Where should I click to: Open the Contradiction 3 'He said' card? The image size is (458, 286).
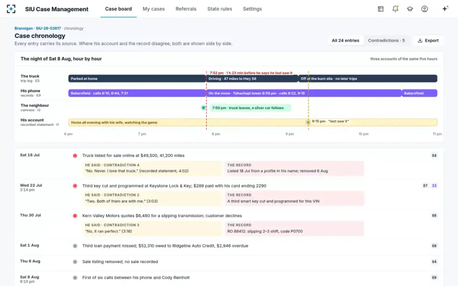click(x=152, y=228)
